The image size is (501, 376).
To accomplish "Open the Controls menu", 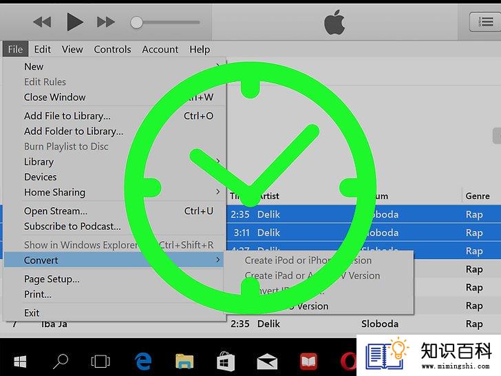I will click(112, 50).
